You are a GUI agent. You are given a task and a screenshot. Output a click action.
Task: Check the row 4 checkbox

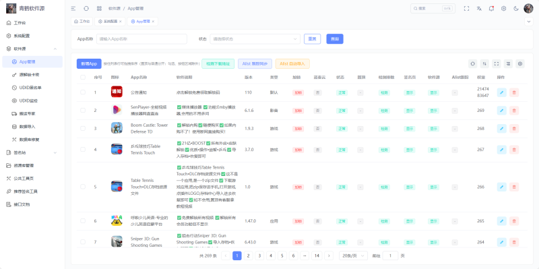(83, 150)
